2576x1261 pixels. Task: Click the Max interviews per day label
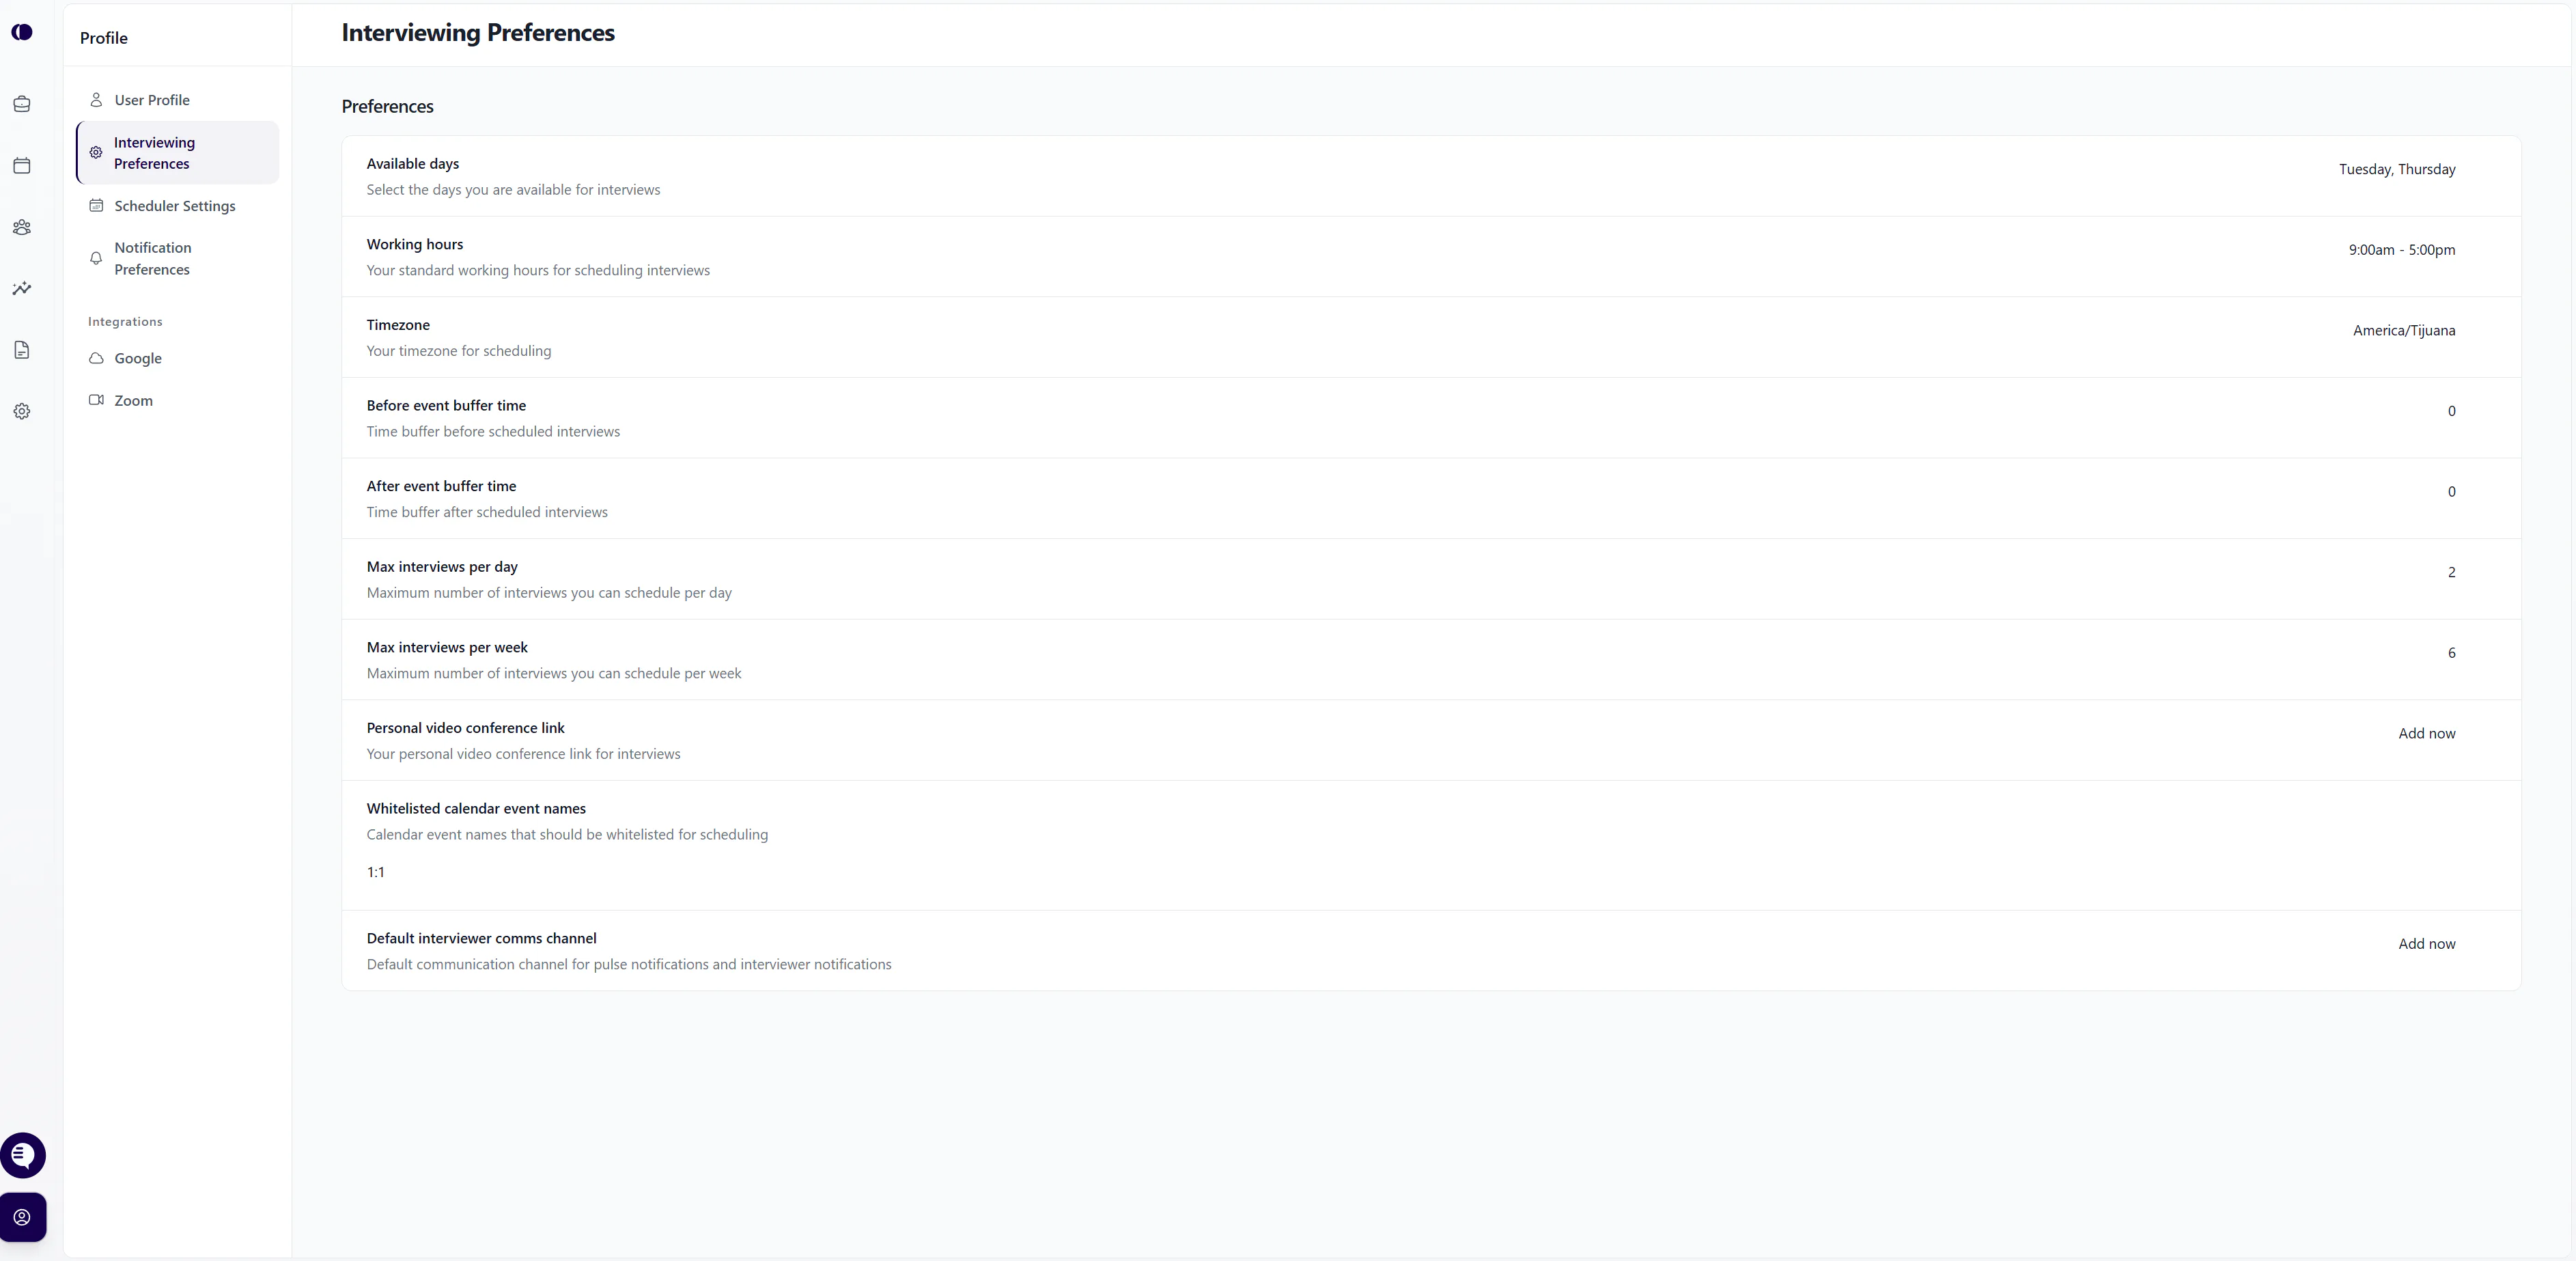[x=442, y=567]
